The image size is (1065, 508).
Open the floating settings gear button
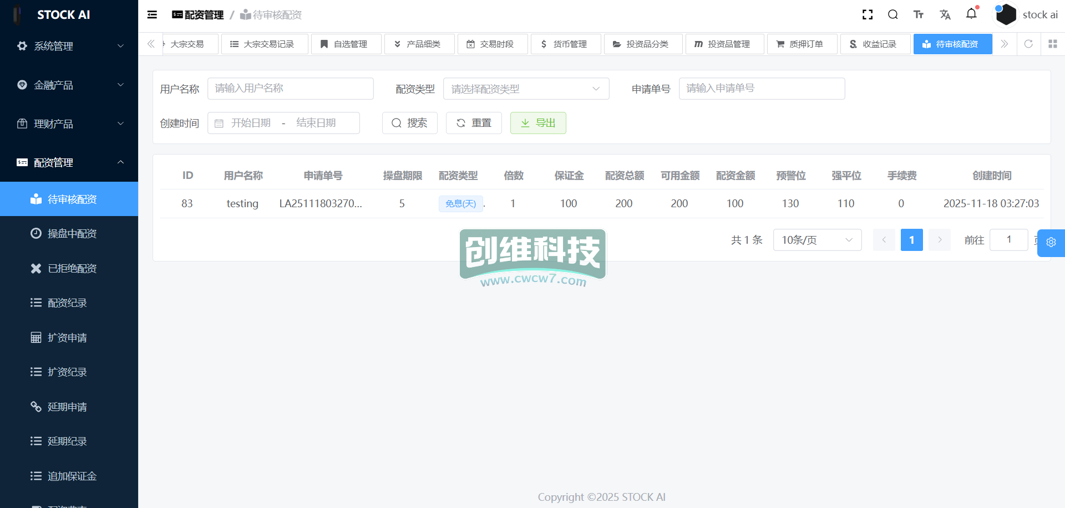tap(1051, 243)
